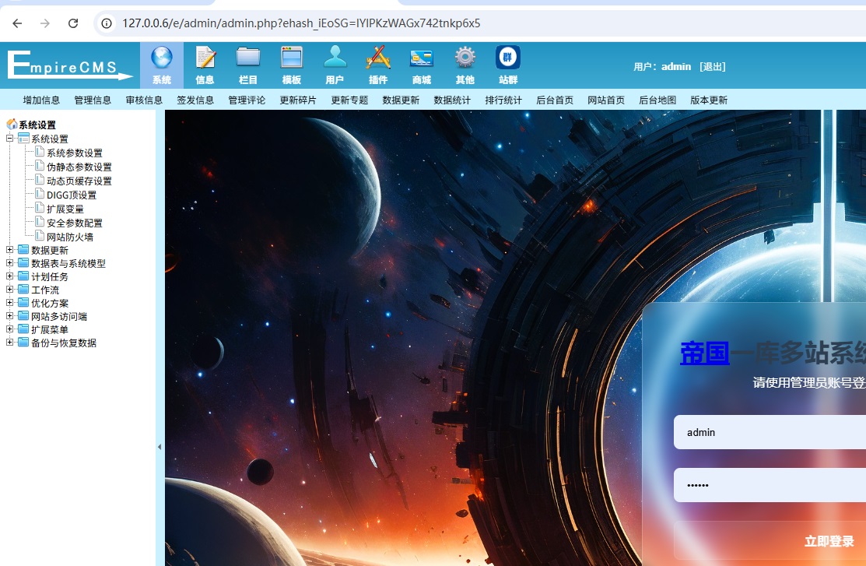This screenshot has width=866, height=566.
Task: Open the 商城 (Shop) card icon
Action: click(x=421, y=58)
